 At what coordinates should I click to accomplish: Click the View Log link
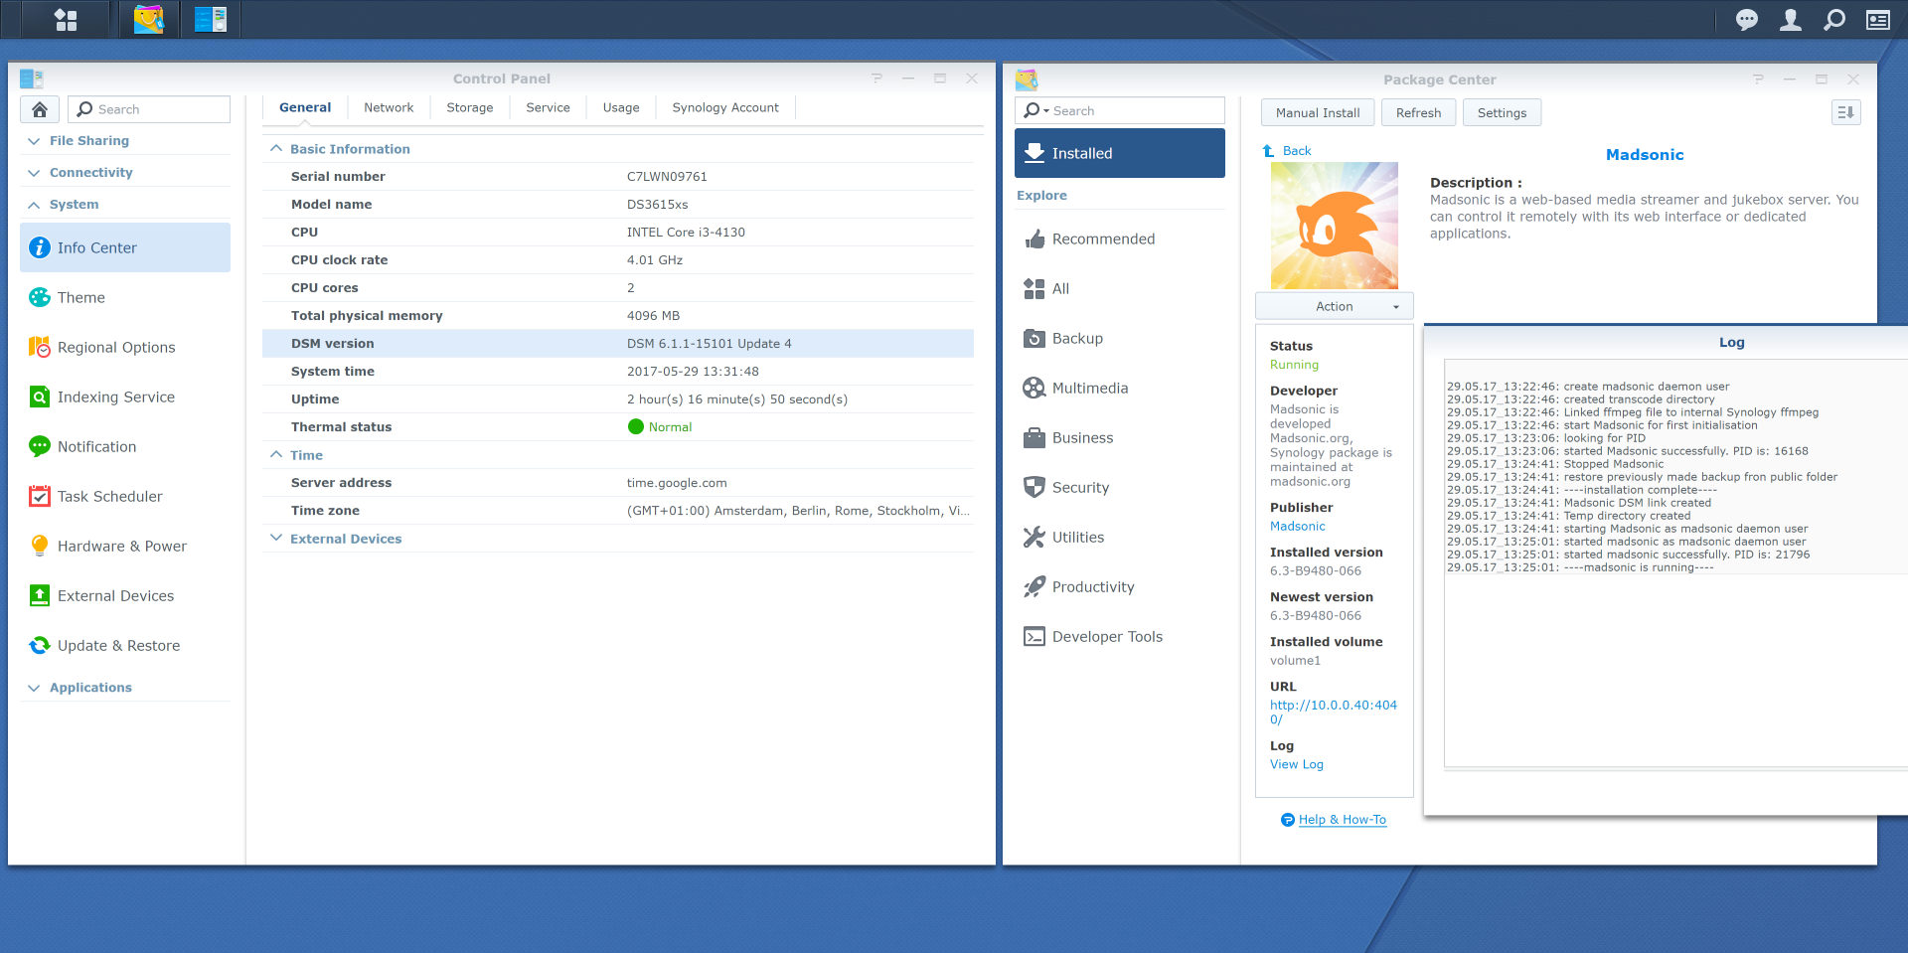point(1296,764)
